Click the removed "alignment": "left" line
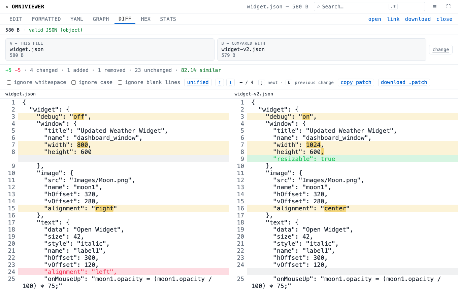The height and width of the screenshot is (289, 458). [x=123, y=272]
